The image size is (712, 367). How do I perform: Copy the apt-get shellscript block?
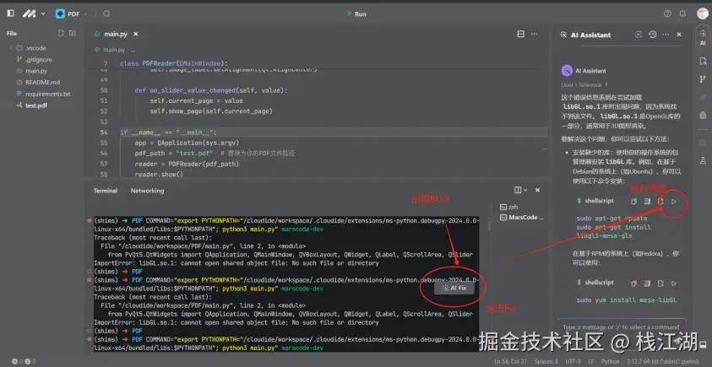634,201
